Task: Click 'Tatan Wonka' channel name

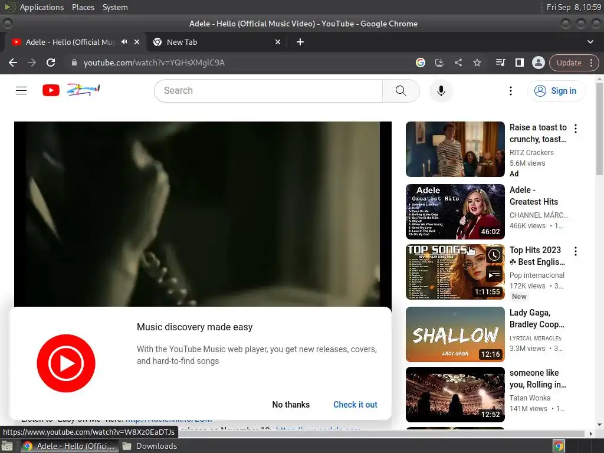Action: click(530, 398)
